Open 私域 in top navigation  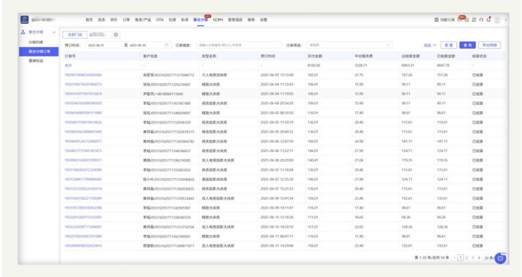184,20
